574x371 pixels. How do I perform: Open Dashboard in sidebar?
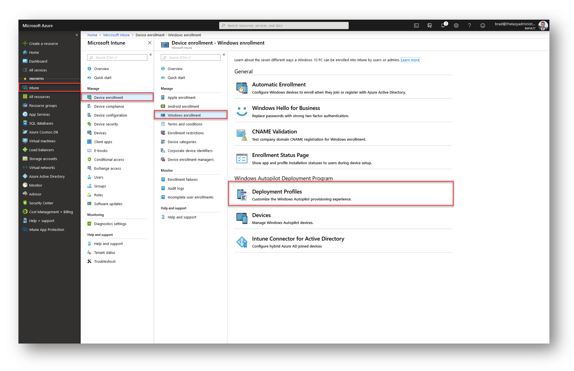coord(38,61)
